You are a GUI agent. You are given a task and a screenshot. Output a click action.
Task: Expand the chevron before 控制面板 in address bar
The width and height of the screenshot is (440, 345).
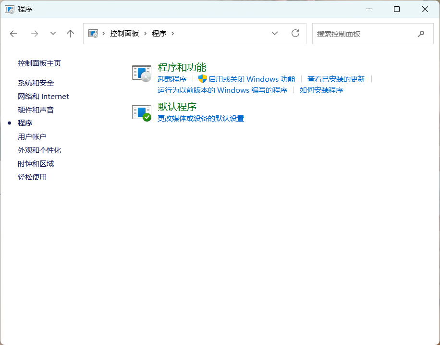[104, 34]
